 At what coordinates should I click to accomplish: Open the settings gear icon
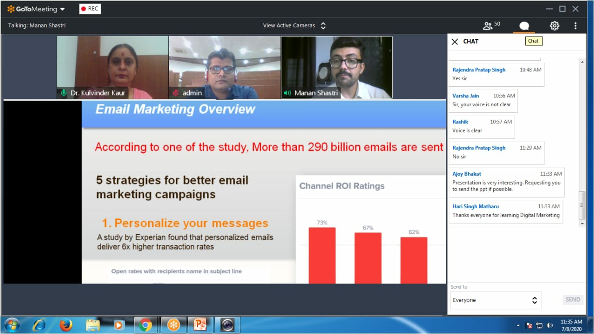click(554, 26)
